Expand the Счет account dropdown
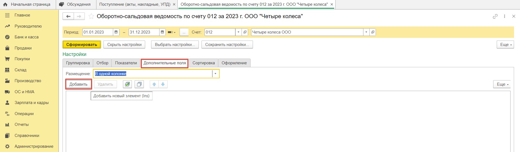The height and width of the screenshot is (152, 520). point(238,32)
